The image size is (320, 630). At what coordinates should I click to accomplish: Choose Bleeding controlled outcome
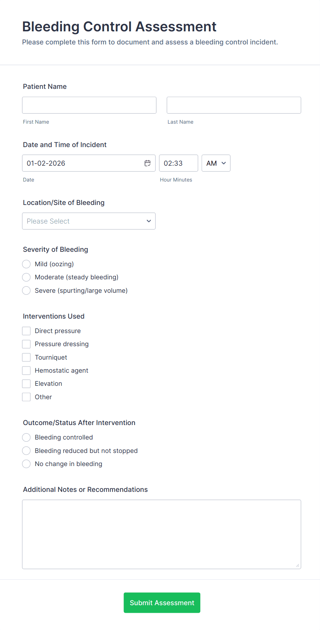26,437
